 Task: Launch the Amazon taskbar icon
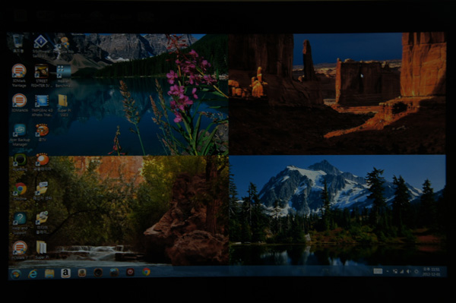pyautogui.click(x=65, y=273)
